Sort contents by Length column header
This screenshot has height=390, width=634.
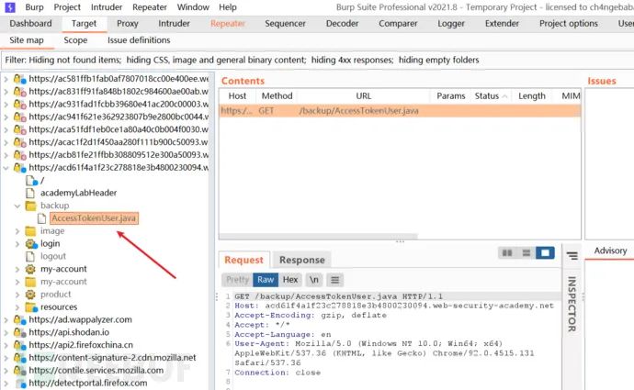pos(532,96)
